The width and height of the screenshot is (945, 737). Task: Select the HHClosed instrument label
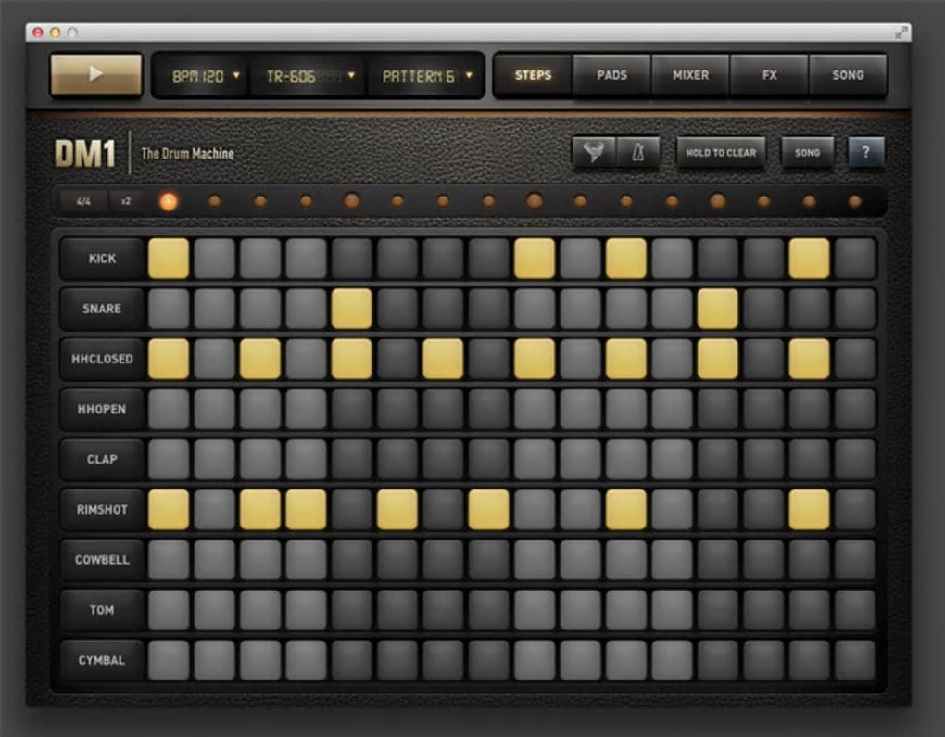tap(102, 359)
